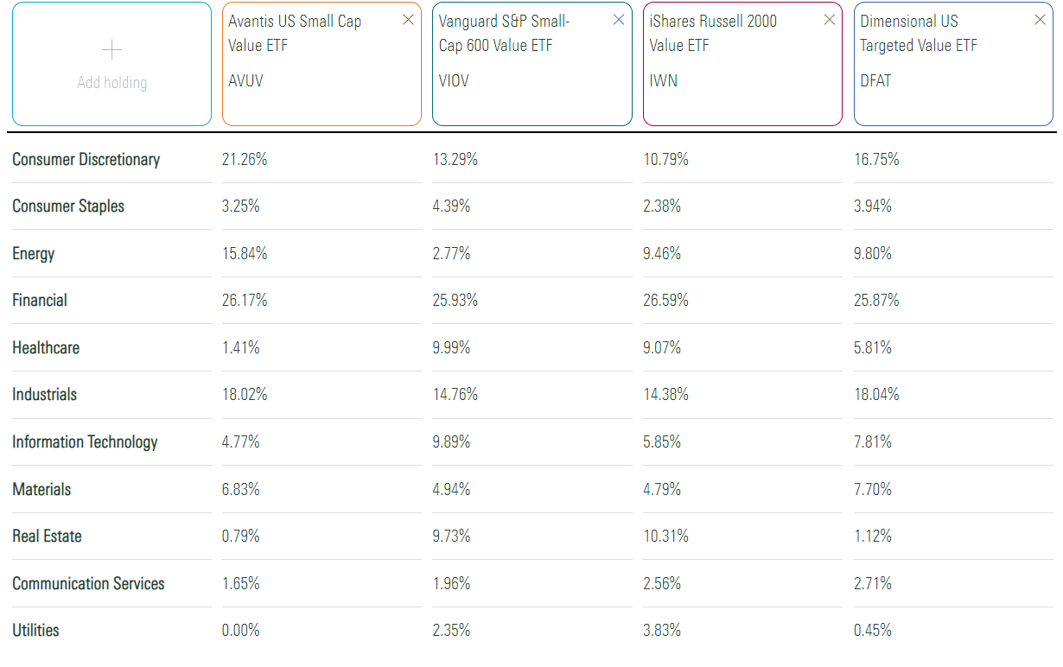Select the AVUV ticker label
This screenshot has width=1063, height=667.
[243, 83]
